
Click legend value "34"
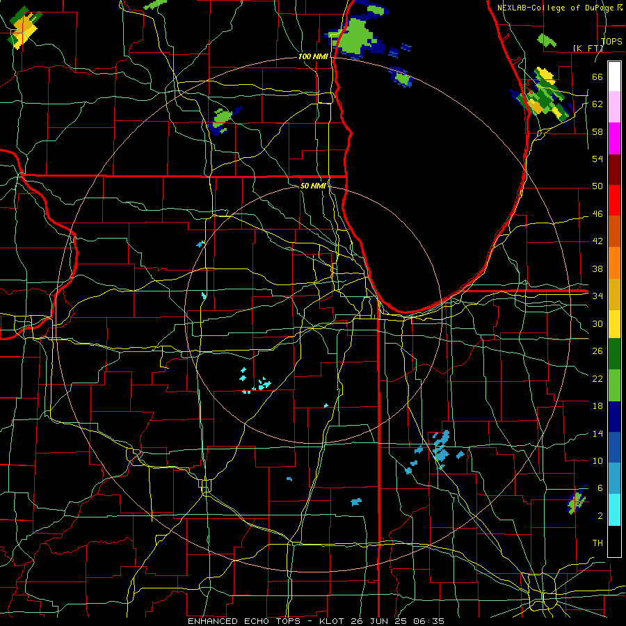[x=597, y=296]
